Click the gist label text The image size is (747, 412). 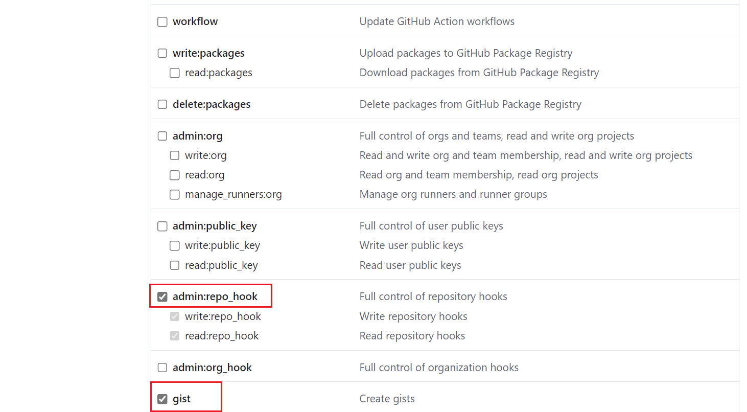point(181,399)
